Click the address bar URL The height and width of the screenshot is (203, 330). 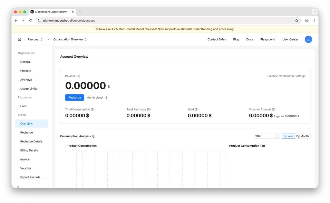tap(69, 21)
